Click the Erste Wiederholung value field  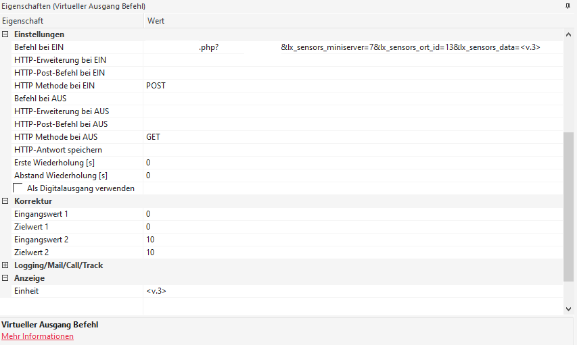coord(352,163)
